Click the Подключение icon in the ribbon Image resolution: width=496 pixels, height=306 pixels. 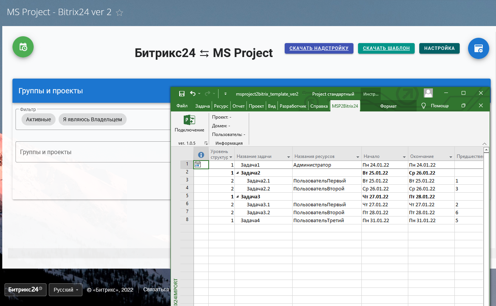tap(189, 121)
